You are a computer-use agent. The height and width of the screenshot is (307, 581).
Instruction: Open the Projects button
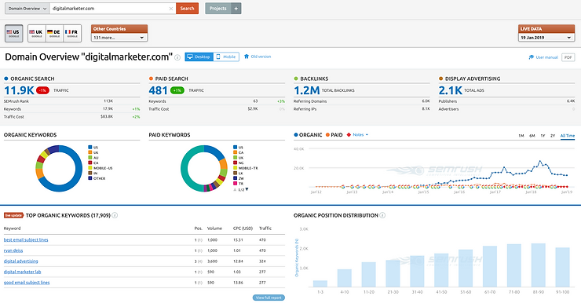pos(218,9)
